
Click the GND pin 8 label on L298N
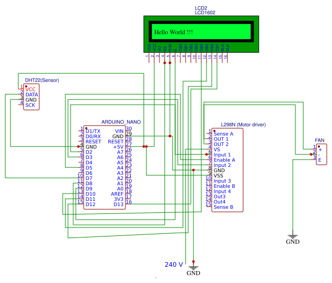click(219, 171)
